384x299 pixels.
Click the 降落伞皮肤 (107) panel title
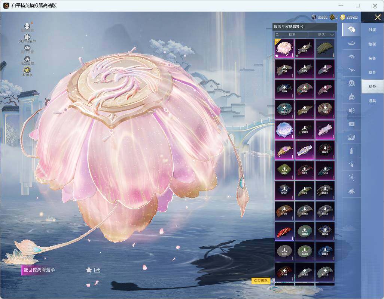[287, 27]
